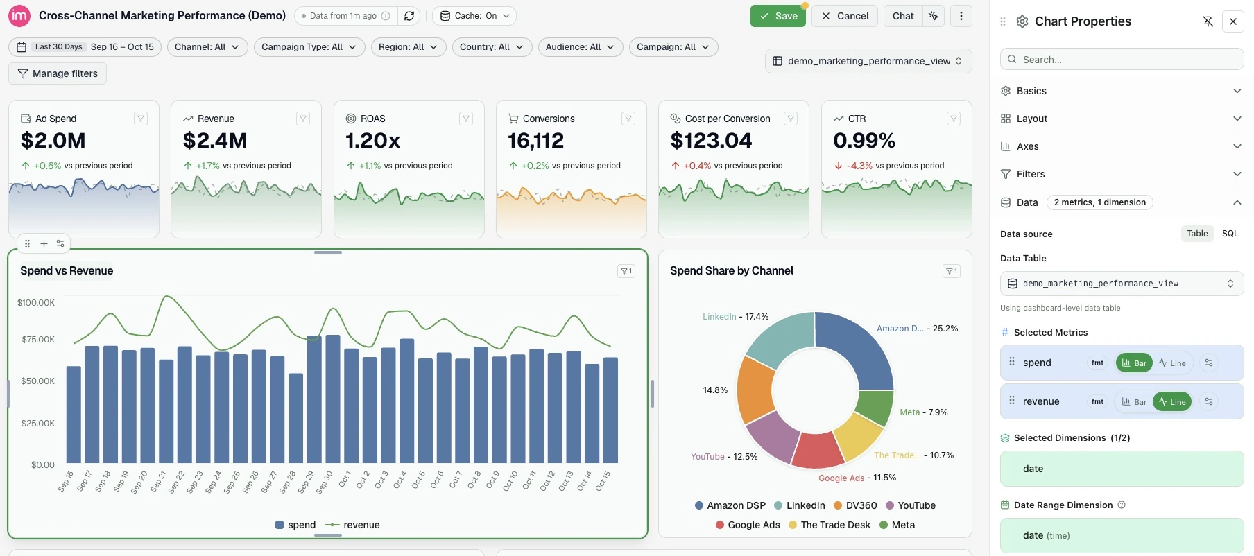
Task: Click the Conversions card filter icon
Action: point(628,119)
